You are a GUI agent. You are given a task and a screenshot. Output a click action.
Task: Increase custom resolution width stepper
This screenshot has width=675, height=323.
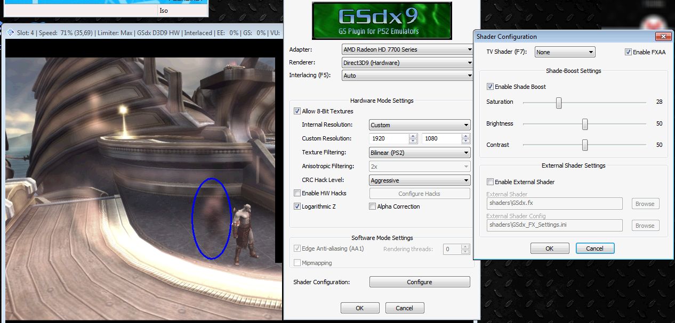(x=413, y=136)
